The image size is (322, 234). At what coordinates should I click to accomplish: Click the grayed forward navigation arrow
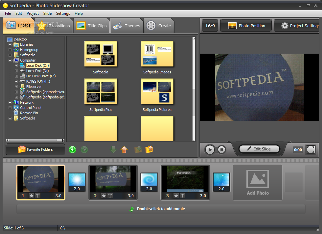pos(84,149)
